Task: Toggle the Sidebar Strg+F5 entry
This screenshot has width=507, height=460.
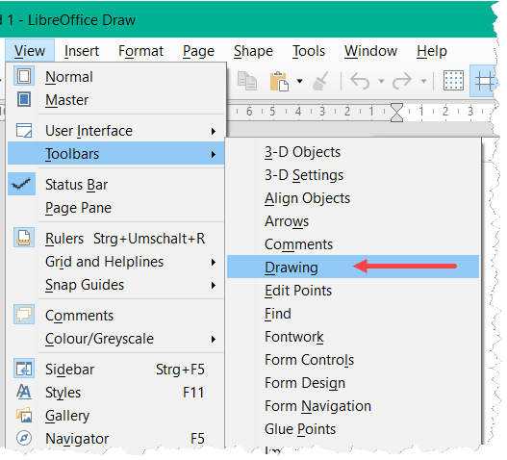Action: [x=115, y=370]
